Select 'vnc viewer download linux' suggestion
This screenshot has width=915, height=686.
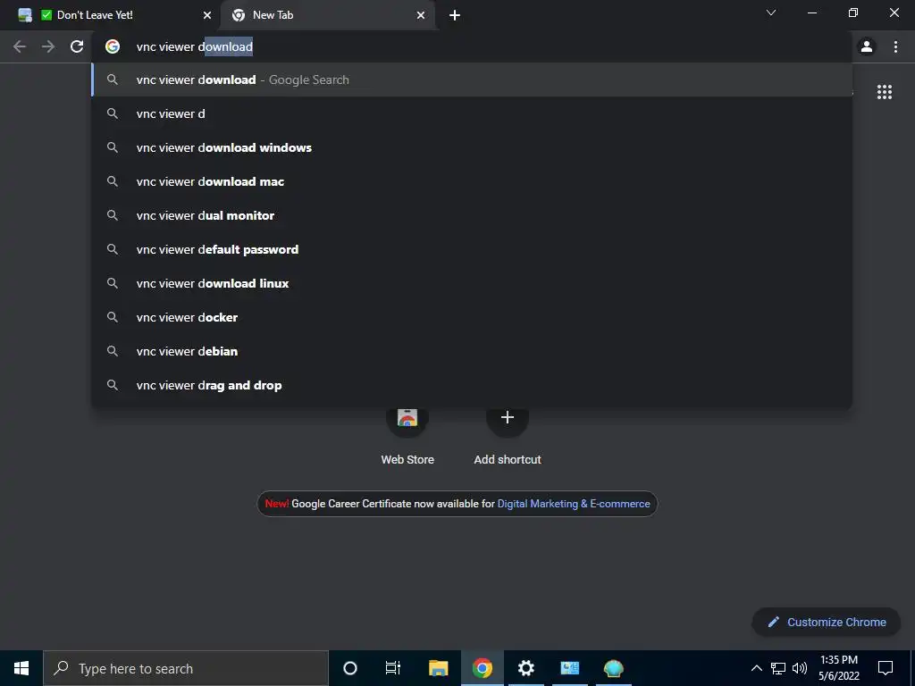(472, 283)
